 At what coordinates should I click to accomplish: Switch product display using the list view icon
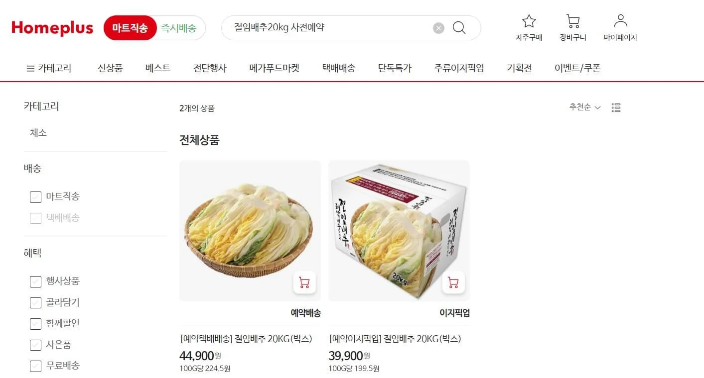click(x=616, y=107)
